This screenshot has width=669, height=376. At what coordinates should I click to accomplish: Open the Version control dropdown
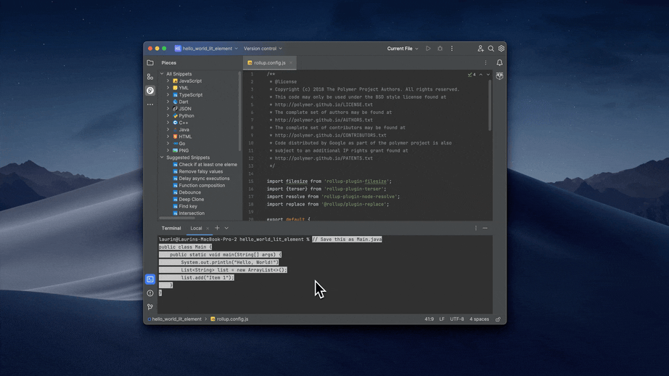(x=263, y=49)
